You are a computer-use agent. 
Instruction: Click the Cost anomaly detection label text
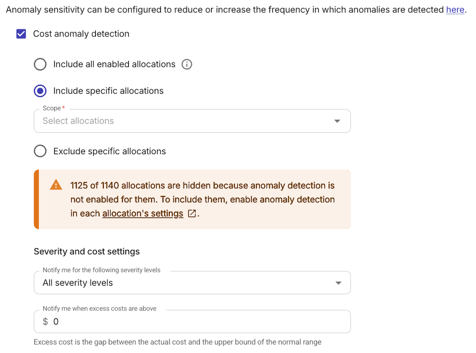pyautogui.click(x=81, y=34)
